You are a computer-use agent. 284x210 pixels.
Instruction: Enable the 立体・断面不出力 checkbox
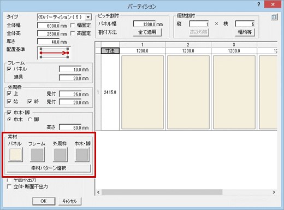click(9, 186)
